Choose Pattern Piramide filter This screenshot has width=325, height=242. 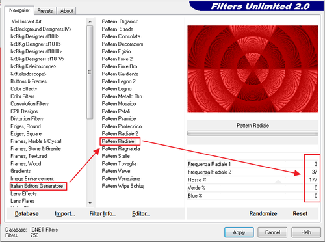[119, 119]
